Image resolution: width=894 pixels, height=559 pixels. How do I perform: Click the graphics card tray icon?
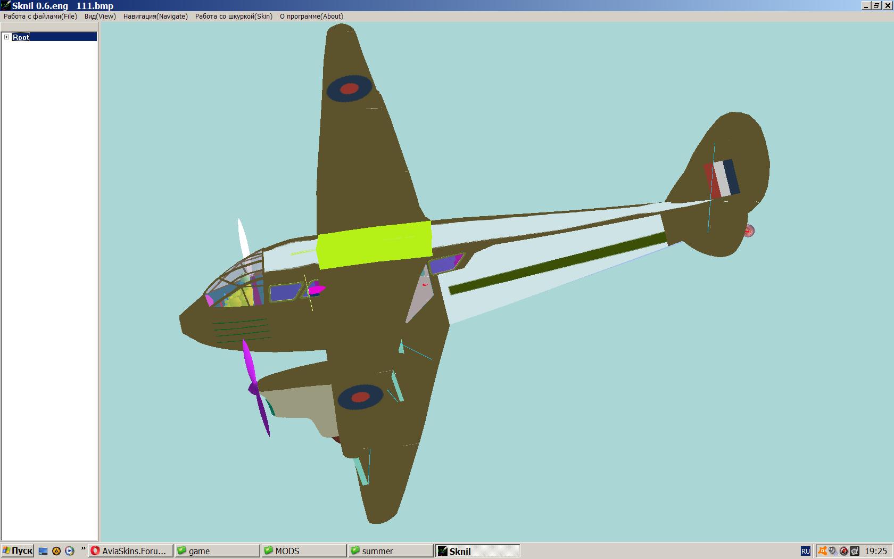click(x=854, y=551)
